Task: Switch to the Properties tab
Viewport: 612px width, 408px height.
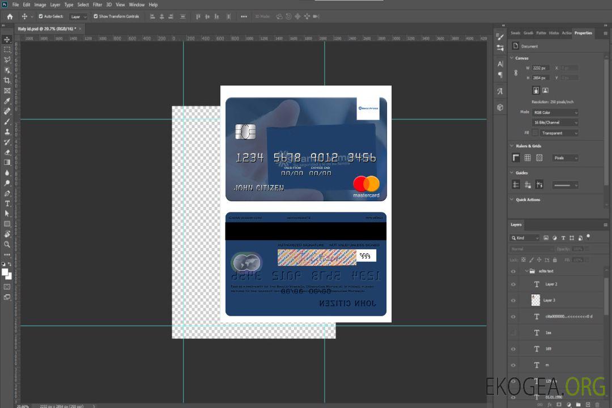Action: click(583, 33)
